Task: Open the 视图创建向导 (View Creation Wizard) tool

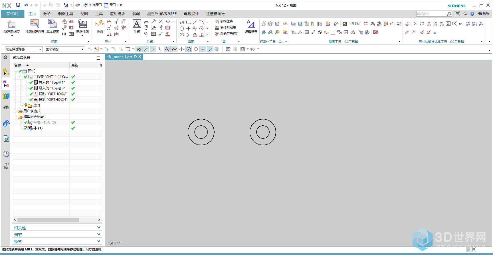Action: [35, 24]
